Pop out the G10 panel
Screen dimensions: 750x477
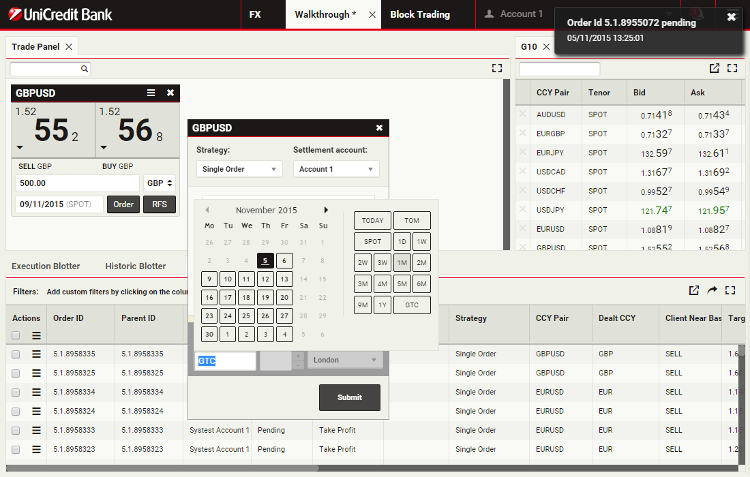(714, 68)
